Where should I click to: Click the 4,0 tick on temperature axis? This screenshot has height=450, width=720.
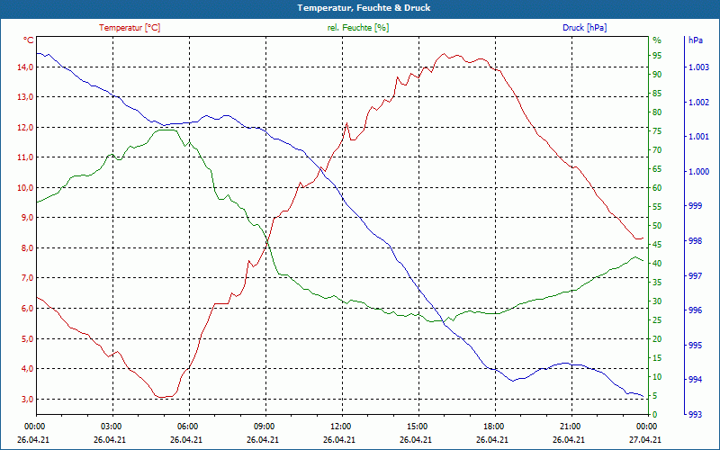click(28, 369)
